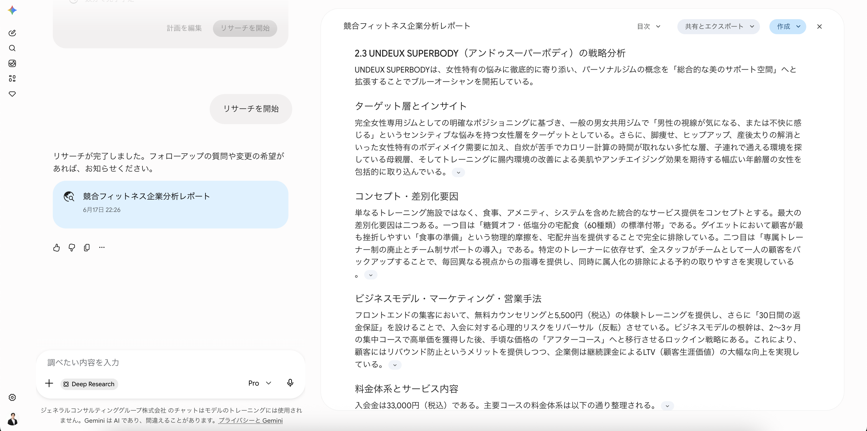The width and height of the screenshot is (867, 431).
Task: Click the 調べたい内容を入力 input field
Action: tap(171, 362)
